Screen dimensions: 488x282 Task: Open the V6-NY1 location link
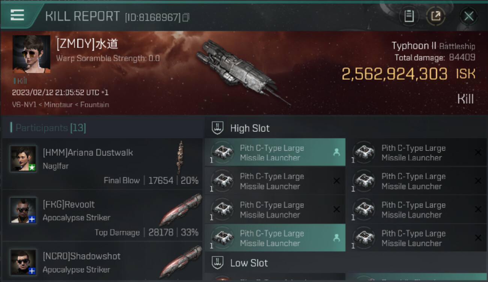tap(24, 105)
